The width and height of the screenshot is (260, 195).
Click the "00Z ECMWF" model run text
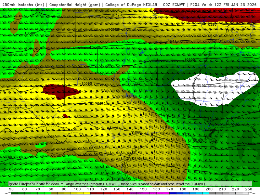174,5
